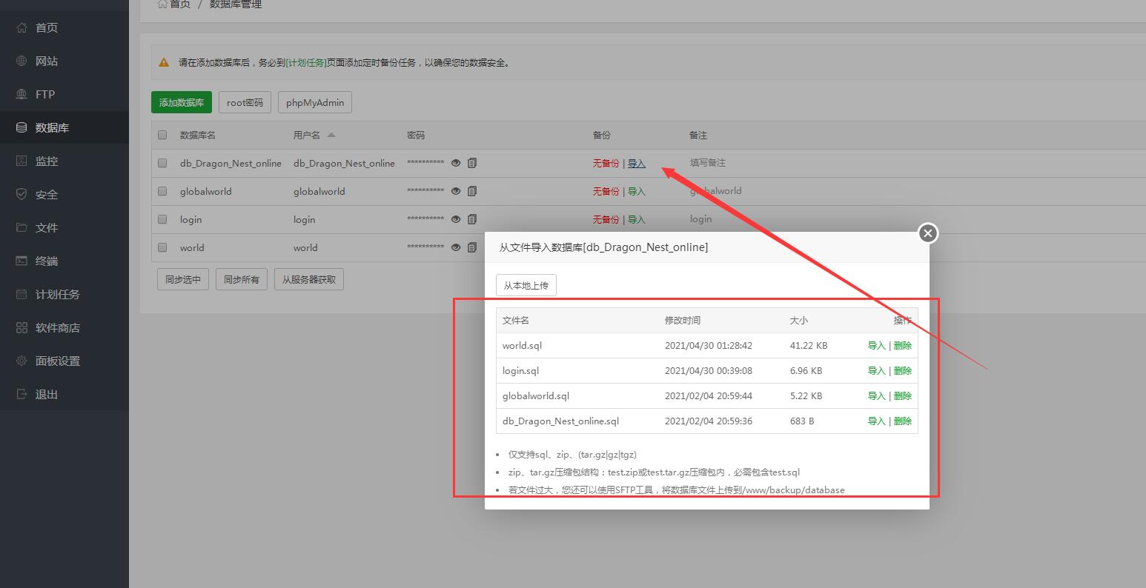Click the world.sql file name
This screenshot has height=588, width=1146.
522,345
